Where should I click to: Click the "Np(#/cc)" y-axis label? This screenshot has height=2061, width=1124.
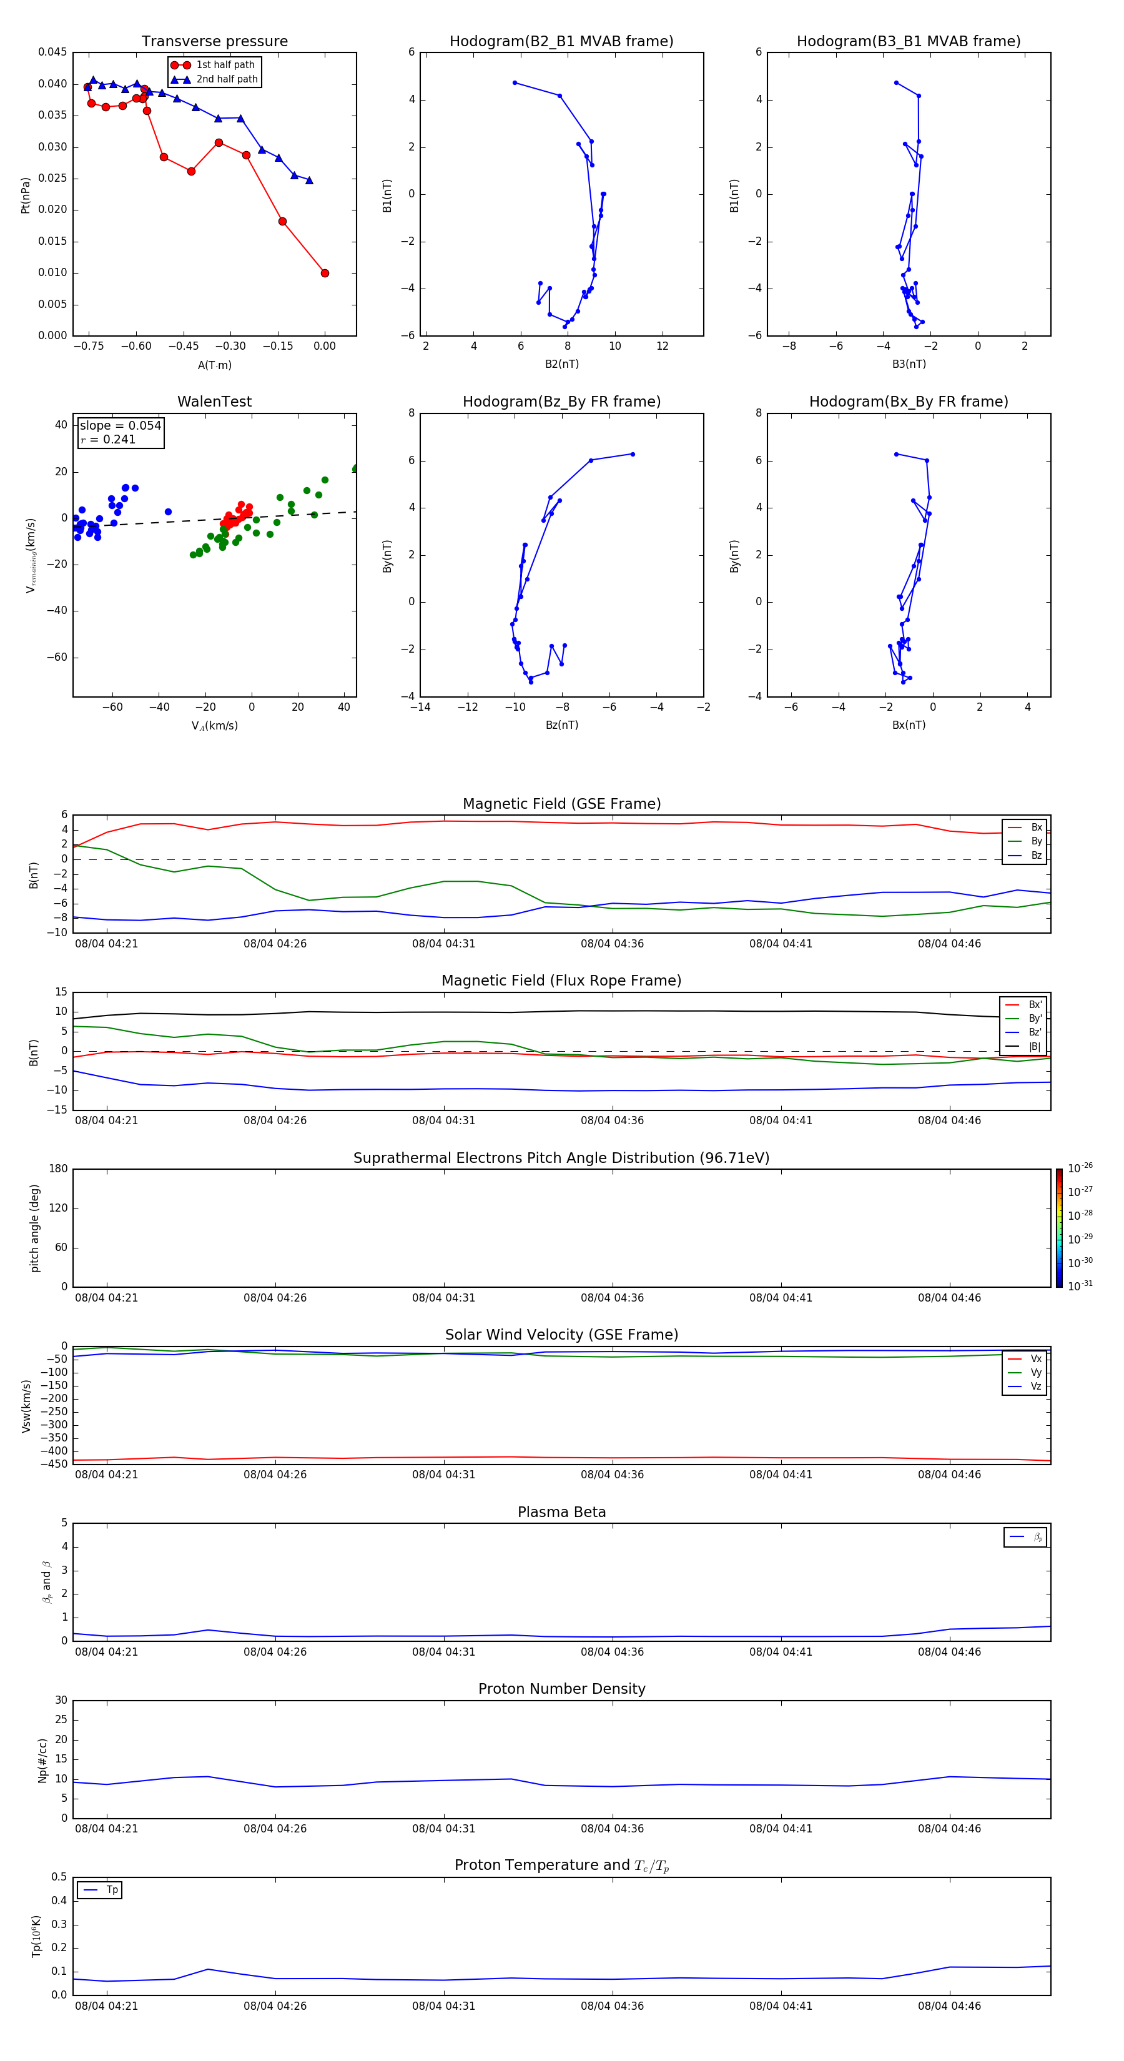pos(43,1759)
